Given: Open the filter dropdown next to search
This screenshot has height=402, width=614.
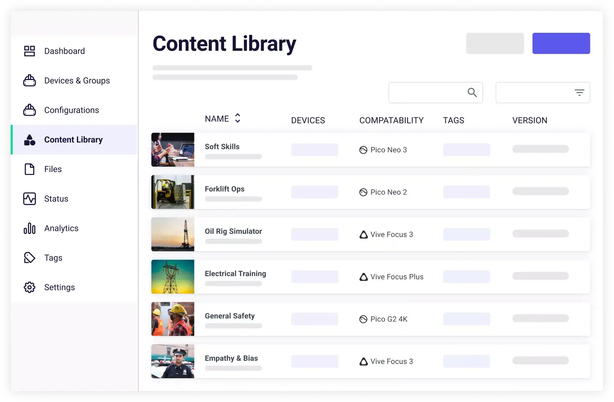Looking at the screenshot, I should (x=543, y=92).
